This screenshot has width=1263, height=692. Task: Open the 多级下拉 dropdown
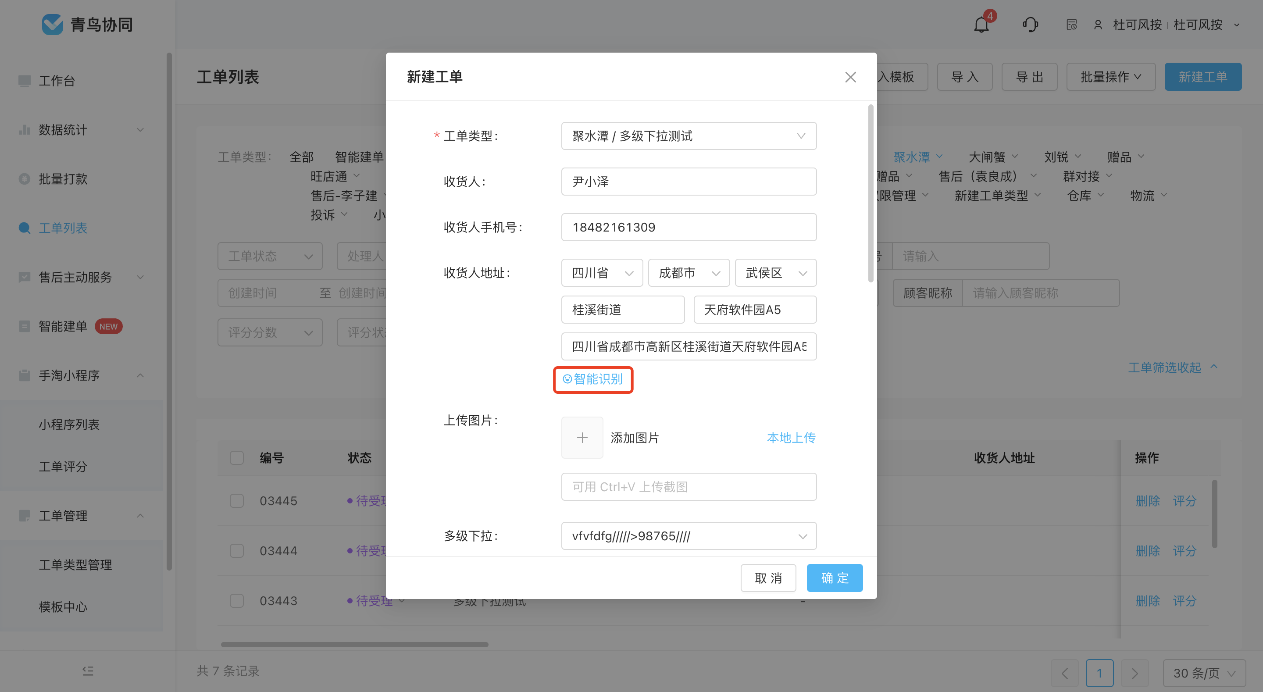click(689, 536)
